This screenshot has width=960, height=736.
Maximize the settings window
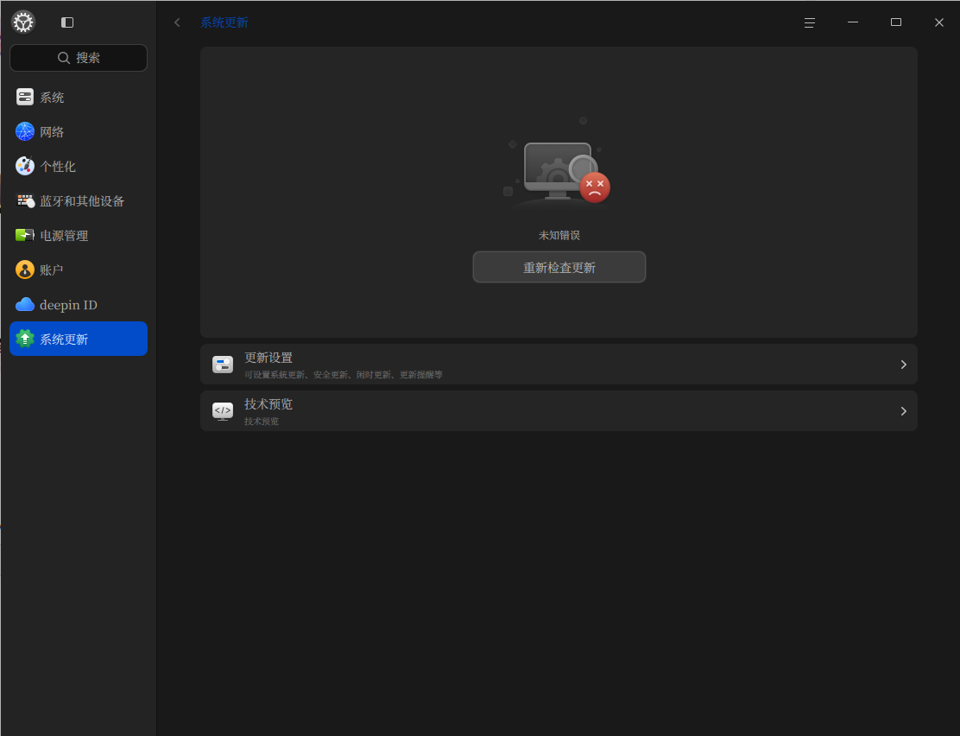pos(896,22)
